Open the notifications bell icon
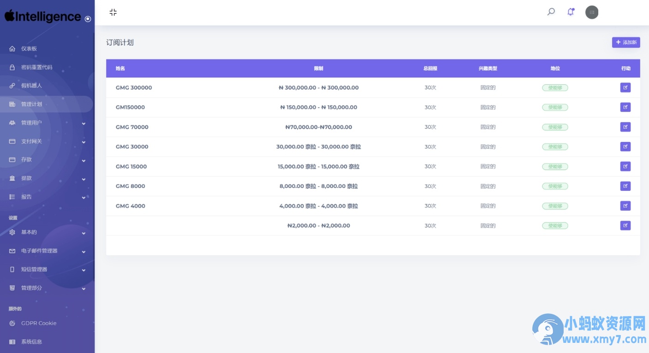Screen dimensions: 649x353 [x=571, y=12]
